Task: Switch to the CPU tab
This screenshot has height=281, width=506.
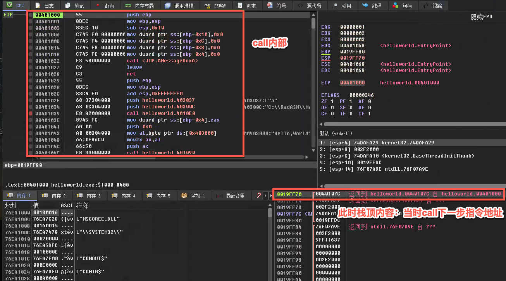Action: [15, 5]
